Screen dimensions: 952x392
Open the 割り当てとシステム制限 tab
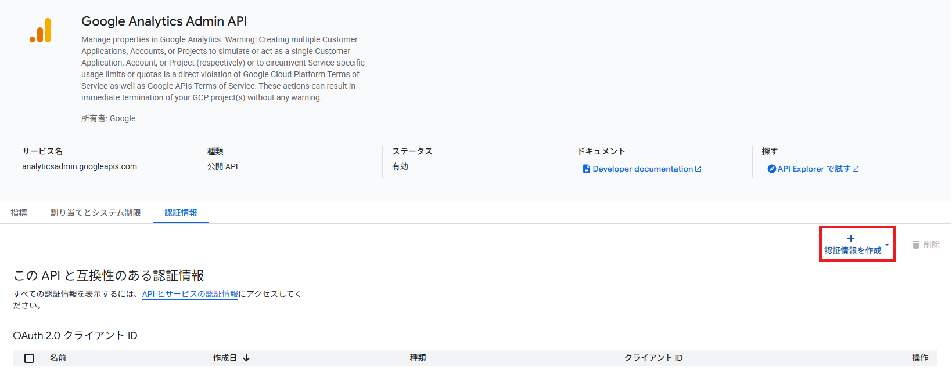(x=95, y=213)
